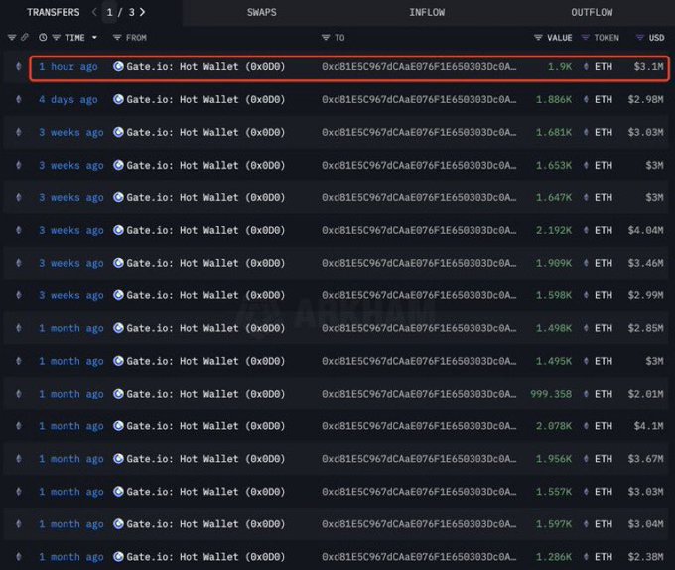Click the page number field showing 1
The image size is (675, 570).
pyautogui.click(x=110, y=12)
